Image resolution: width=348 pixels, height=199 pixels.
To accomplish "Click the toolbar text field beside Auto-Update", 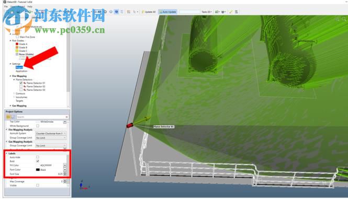I will click(189, 11).
